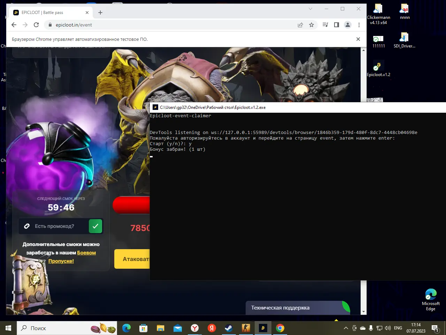The width and height of the screenshot is (446, 335).
Task: Open Chrome side panel icon
Action: (337, 25)
